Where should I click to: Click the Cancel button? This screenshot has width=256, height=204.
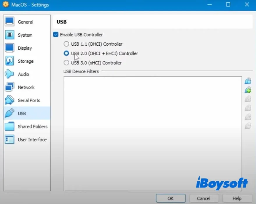click(x=204, y=198)
